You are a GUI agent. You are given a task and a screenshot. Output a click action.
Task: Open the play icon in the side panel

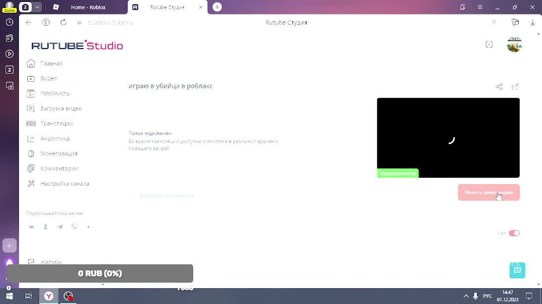click(9, 54)
